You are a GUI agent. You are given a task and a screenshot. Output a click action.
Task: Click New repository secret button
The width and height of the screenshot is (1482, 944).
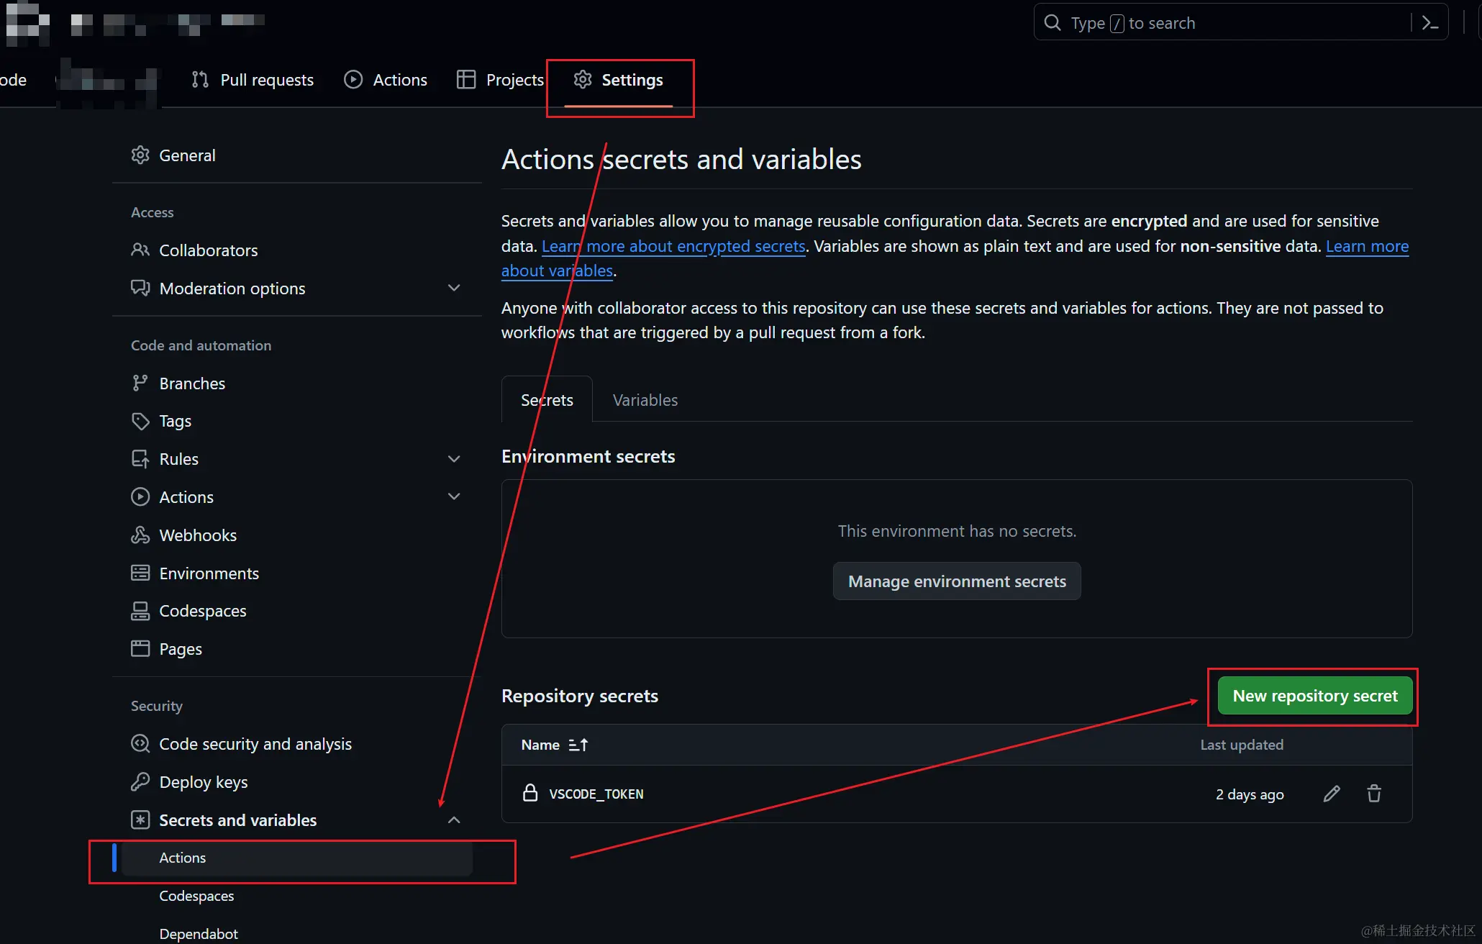1314,696
